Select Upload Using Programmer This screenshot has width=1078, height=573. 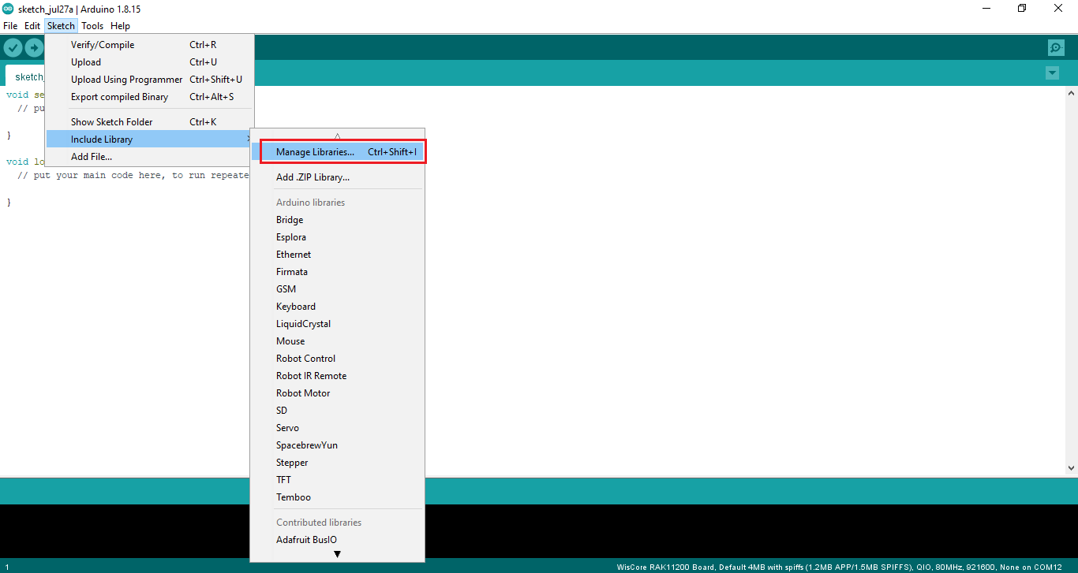(150, 80)
